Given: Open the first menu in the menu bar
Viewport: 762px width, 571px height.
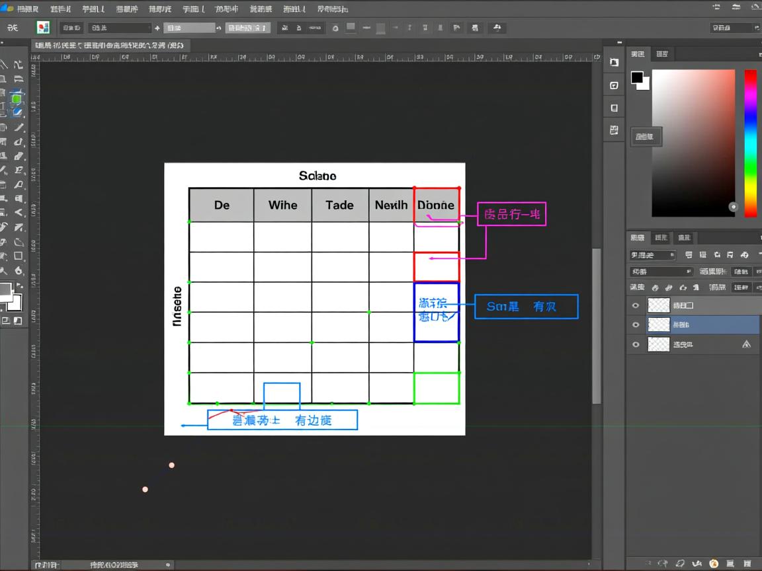Looking at the screenshot, I should 27,9.
